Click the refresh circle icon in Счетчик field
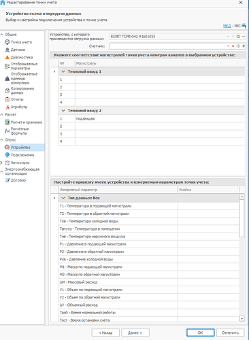Screen dimensions: 249x340 [x=238, y=46]
